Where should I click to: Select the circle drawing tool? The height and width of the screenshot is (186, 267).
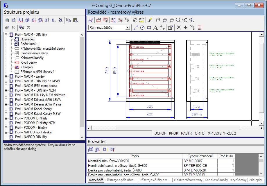tap(142, 28)
